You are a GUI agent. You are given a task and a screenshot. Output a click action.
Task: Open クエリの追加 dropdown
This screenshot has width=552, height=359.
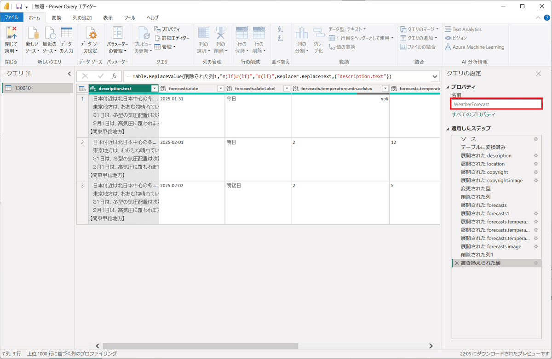pyautogui.click(x=419, y=38)
